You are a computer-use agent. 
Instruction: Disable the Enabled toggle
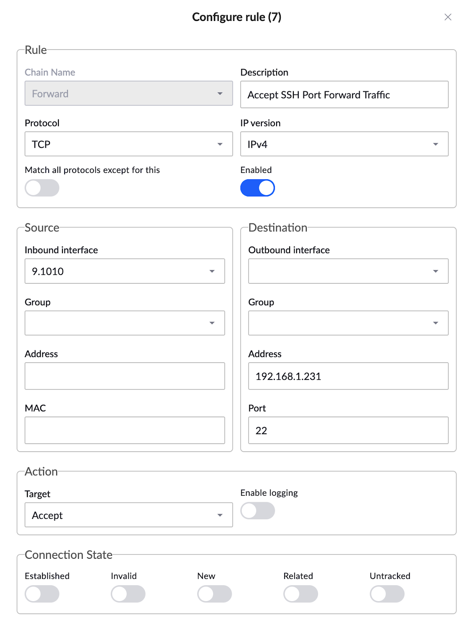coord(257,188)
